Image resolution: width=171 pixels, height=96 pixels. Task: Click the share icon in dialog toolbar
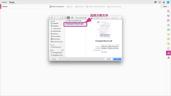(x=102, y=18)
